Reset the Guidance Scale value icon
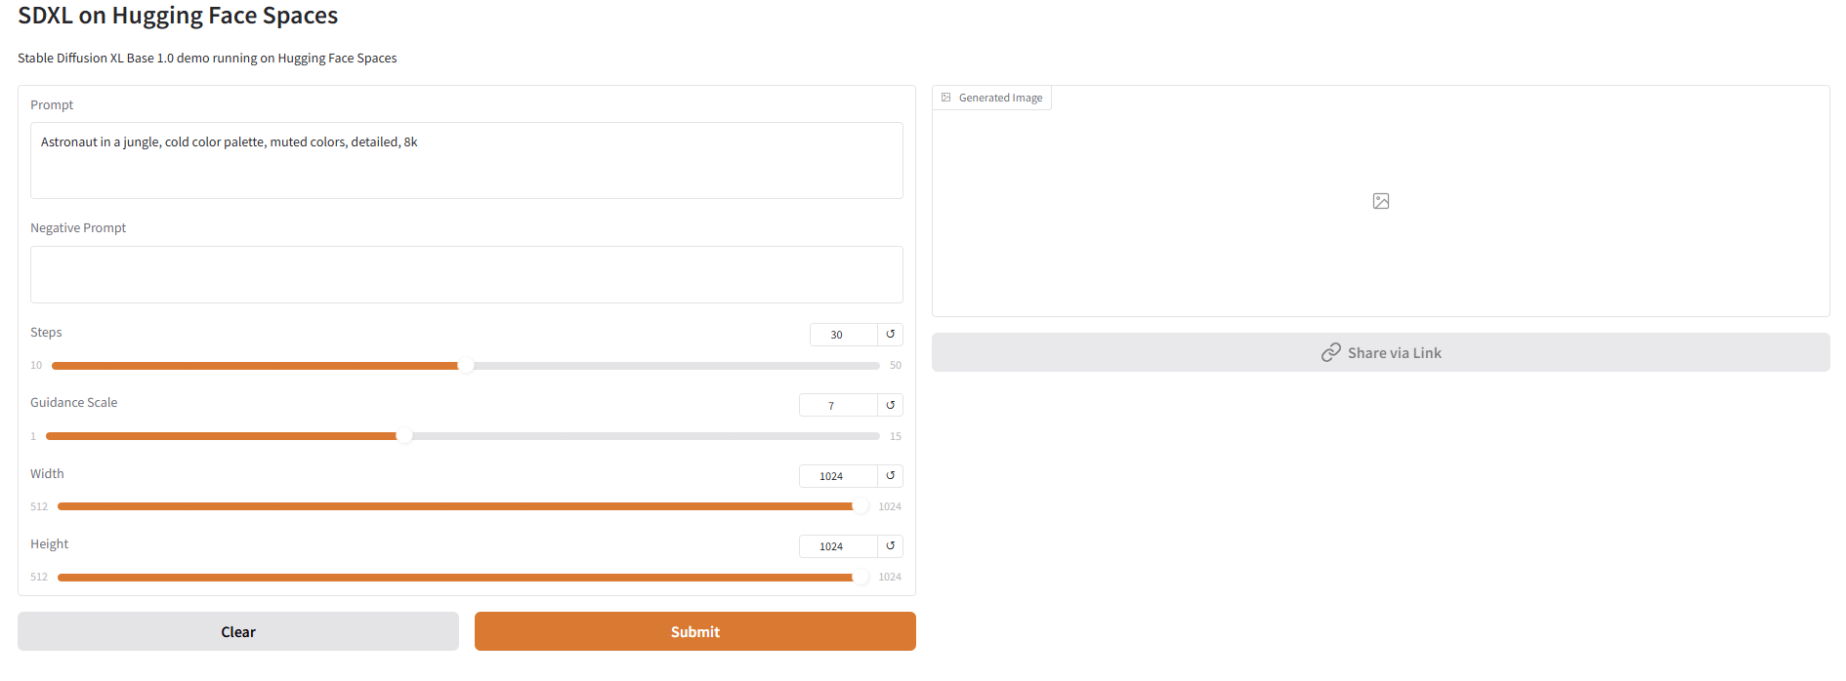The image size is (1846, 681). coord(890,405)
